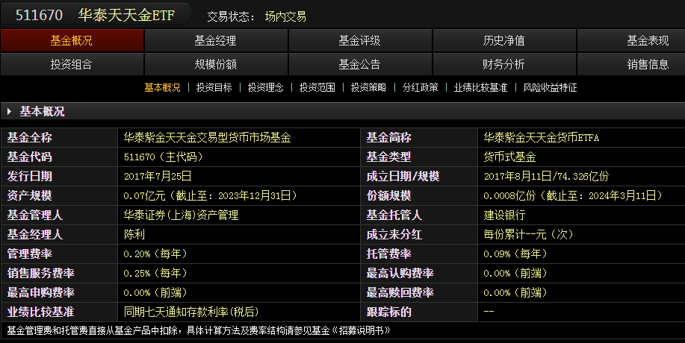Open the 财务分析 tab

click(x=503, y=64)
